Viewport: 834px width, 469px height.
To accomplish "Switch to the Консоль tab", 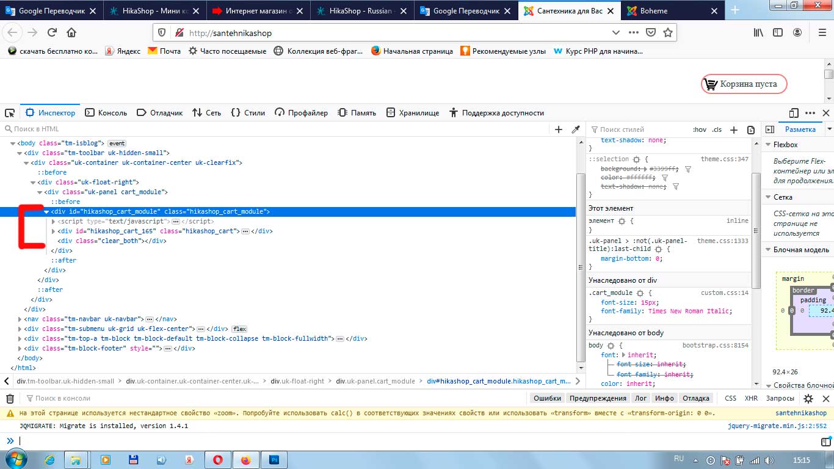I will point(106,113).
